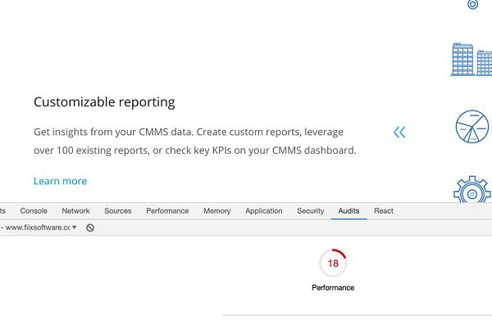Viewport: 492px width, 328px height.
Task: Select the pie chart reporting icon
Action: coord(472,127)
